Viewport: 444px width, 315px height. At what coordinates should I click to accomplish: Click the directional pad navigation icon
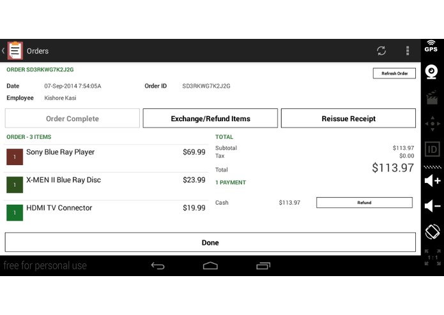click(x=433, y=124)
